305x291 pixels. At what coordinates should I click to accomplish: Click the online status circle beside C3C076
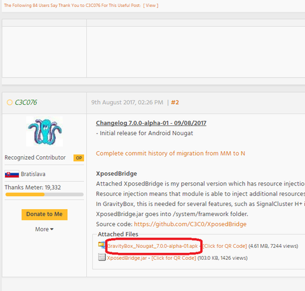pos(10,102)
